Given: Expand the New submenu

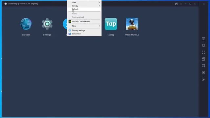Looking at the screenshot, I should pos(84,26).
